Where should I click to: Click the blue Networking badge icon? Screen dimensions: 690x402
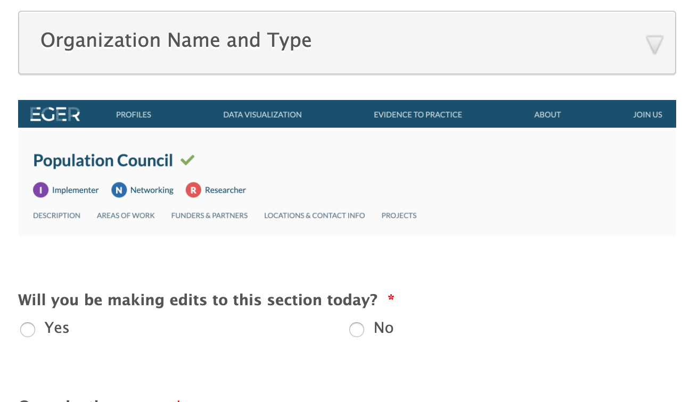(x=119, y=190)
